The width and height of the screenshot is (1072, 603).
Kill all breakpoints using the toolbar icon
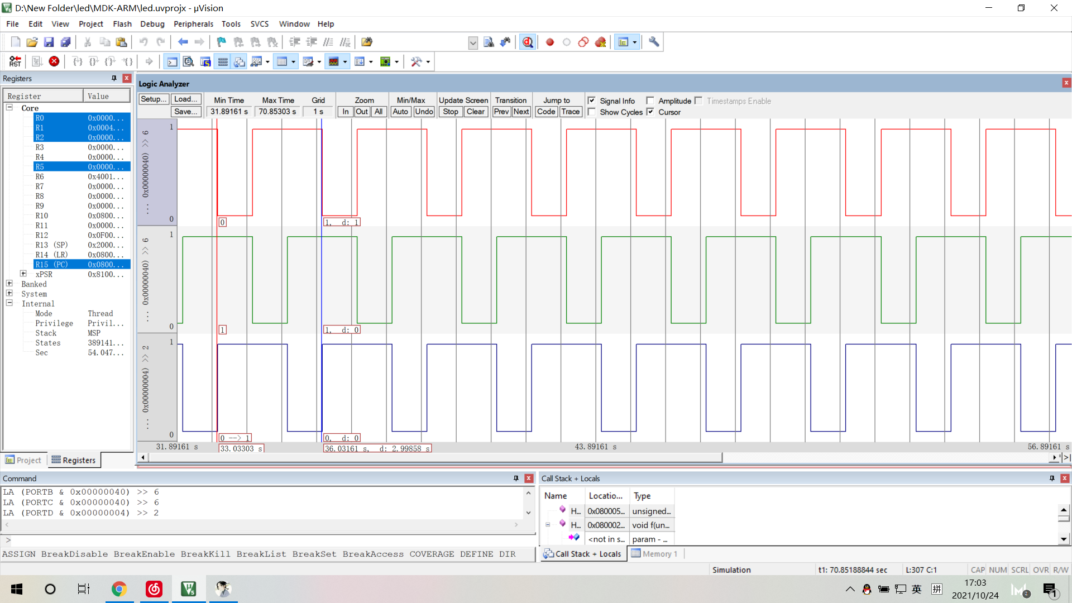tap(601, 42)
